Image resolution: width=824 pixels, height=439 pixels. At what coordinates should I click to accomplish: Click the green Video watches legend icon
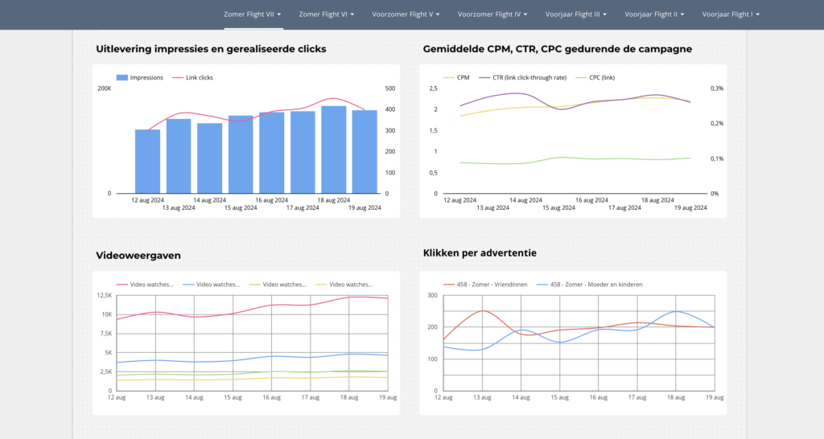click(256, 285)
